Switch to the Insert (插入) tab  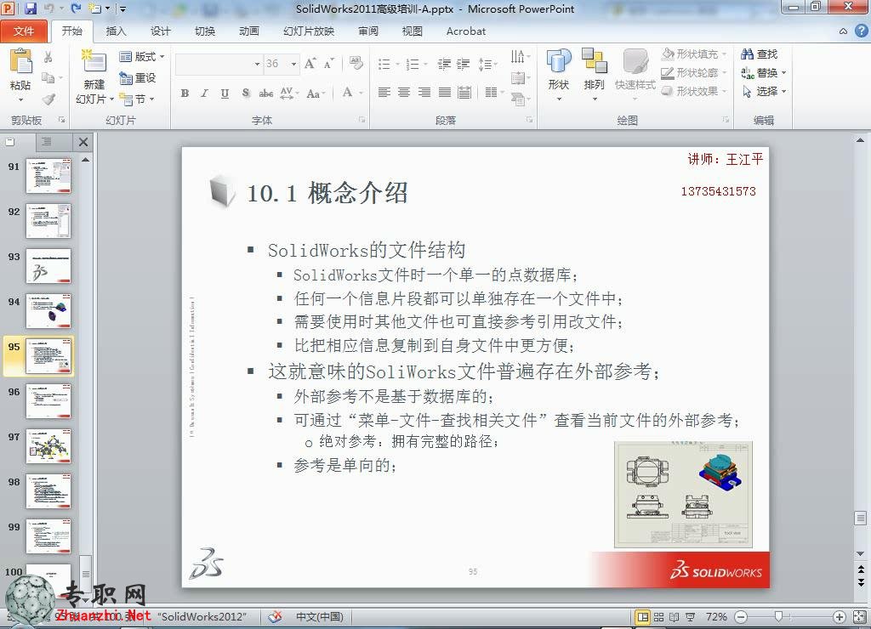coord(116,31)
